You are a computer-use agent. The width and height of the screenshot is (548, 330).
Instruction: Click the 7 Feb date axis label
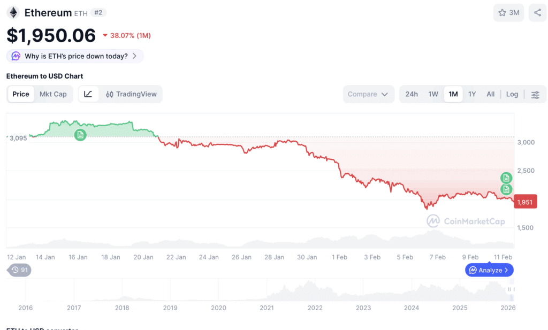point(438,257)
